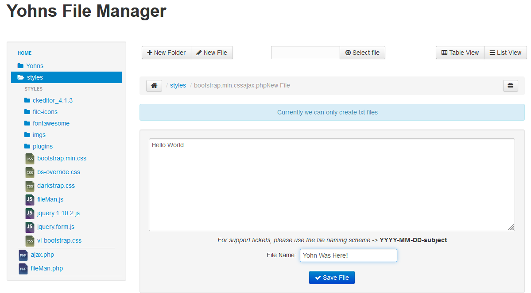Click the CSS icon for bootstrap.min.css

30,159
